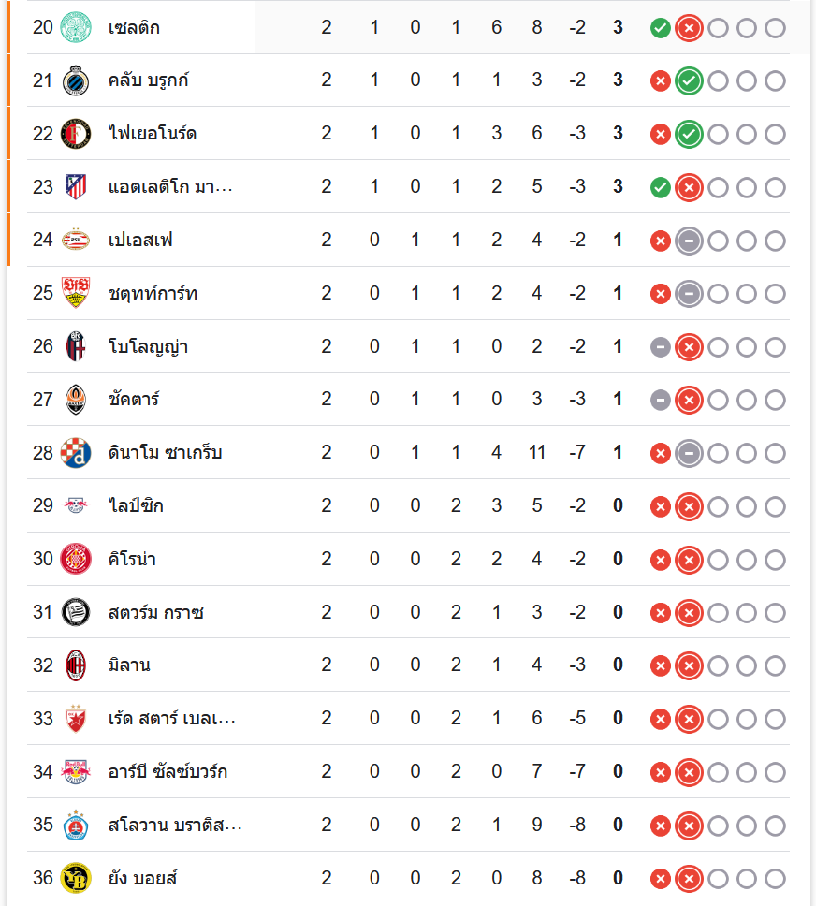Click the Atletico Madrid badge
This screenshot has height=906, width=816.
point(75,187)
